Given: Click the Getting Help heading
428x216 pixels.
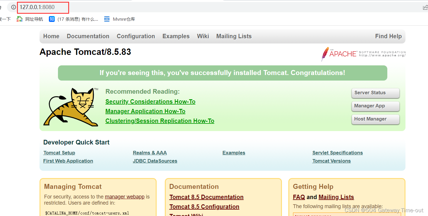Looking at the screenshot, I should [313, 187].
